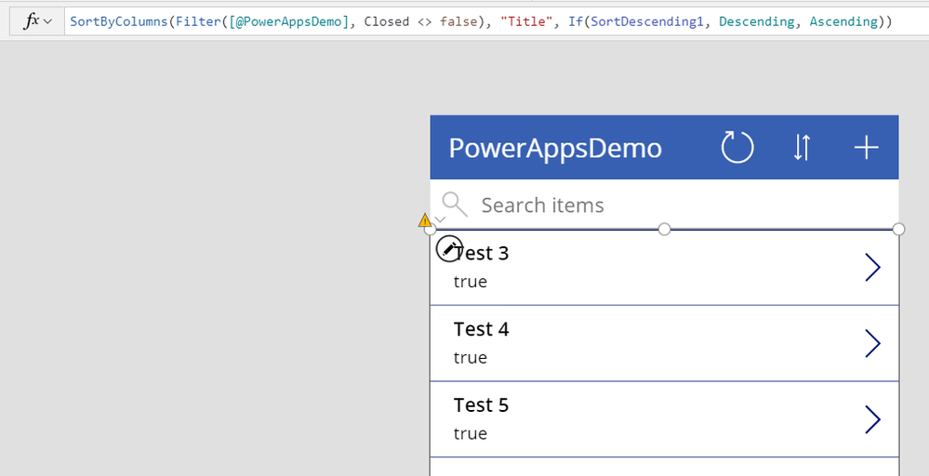Select the Test 3 title text

(481, 253)
